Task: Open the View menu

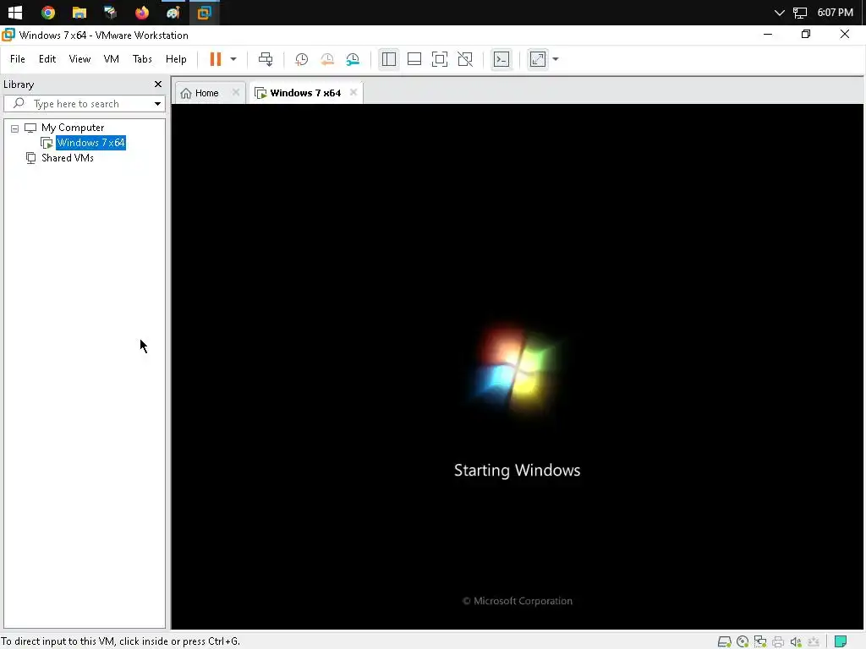Action: 79,59
